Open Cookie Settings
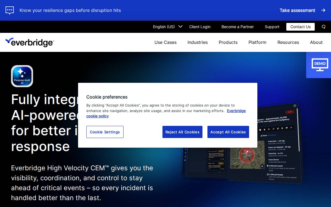This screenshot has height=207, width=331. [x=105, y=132]
